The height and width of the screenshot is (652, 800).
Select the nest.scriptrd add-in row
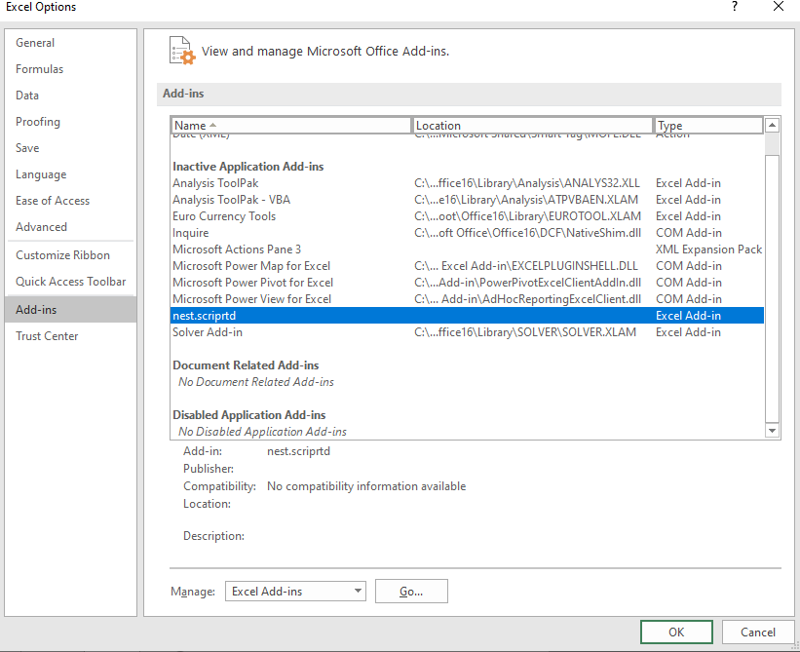468,316
